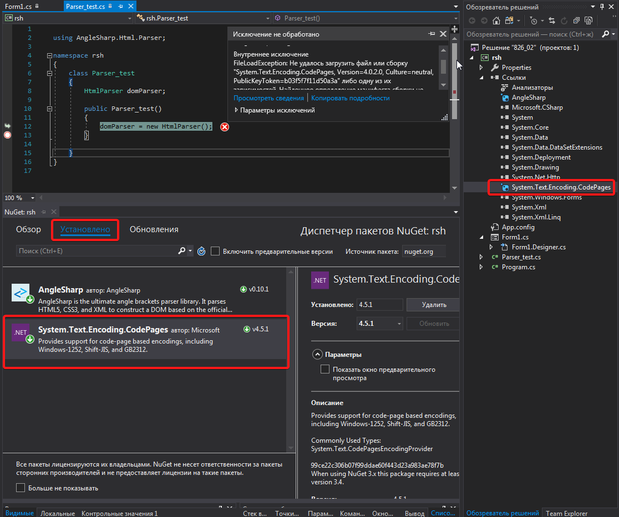Screen dimensions: 619x517
Task: Expand the Parser_test.cs node
Action: pyautogui.click(x=481, y=257)
